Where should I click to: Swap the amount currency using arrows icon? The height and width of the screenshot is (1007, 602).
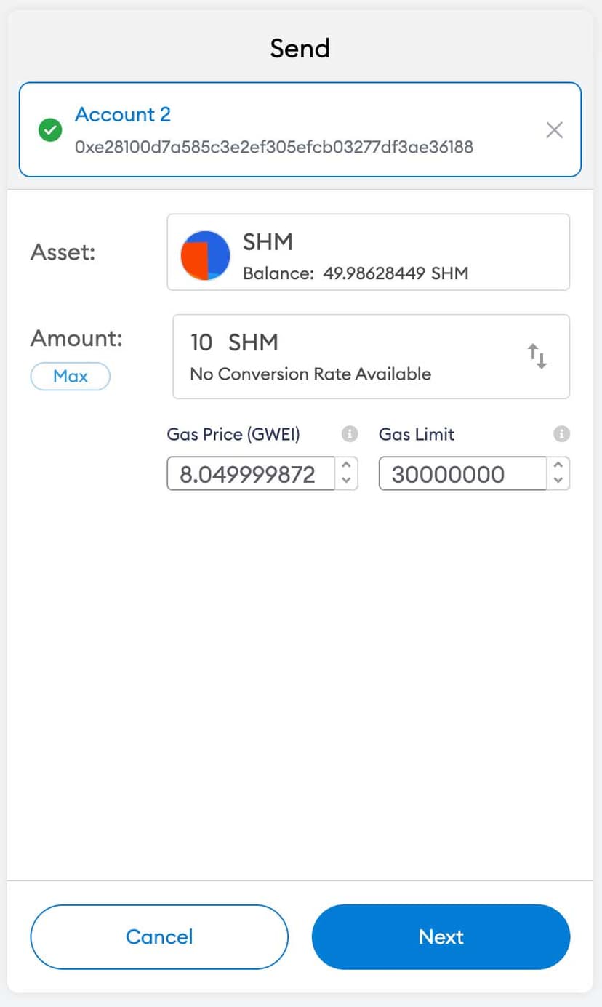(x=537, y=356)
